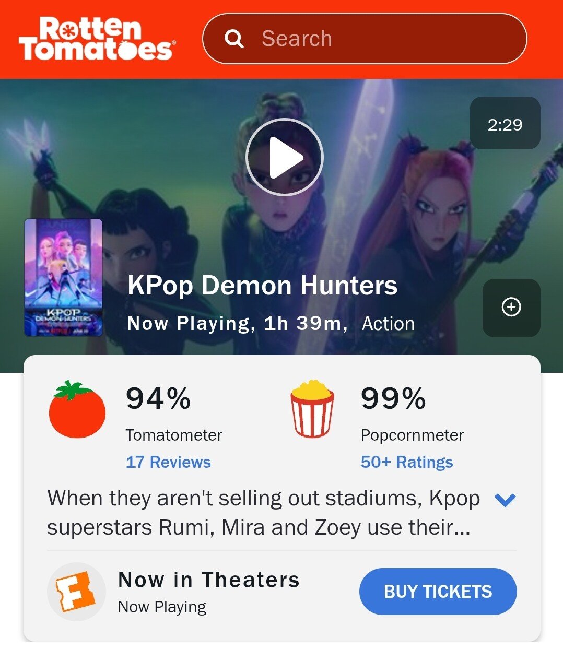Screen dimensions: 563x661
Task: Click the popcorn bucket Popcornmeter icon
Action: 312,409
